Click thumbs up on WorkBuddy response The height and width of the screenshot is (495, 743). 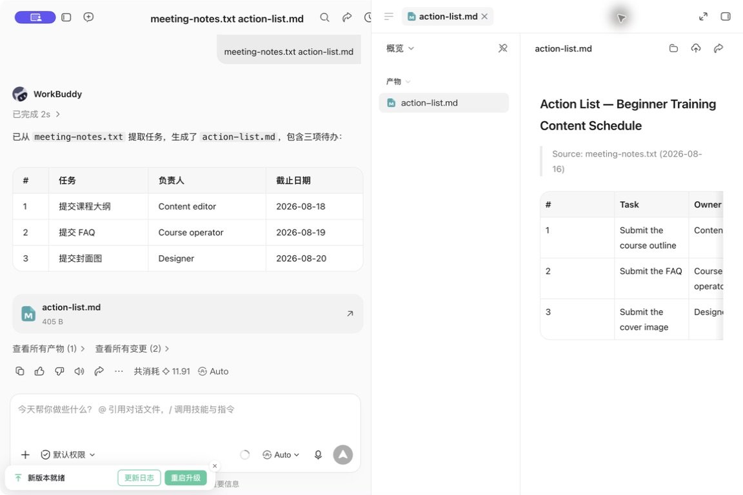[x=39, y=371]
